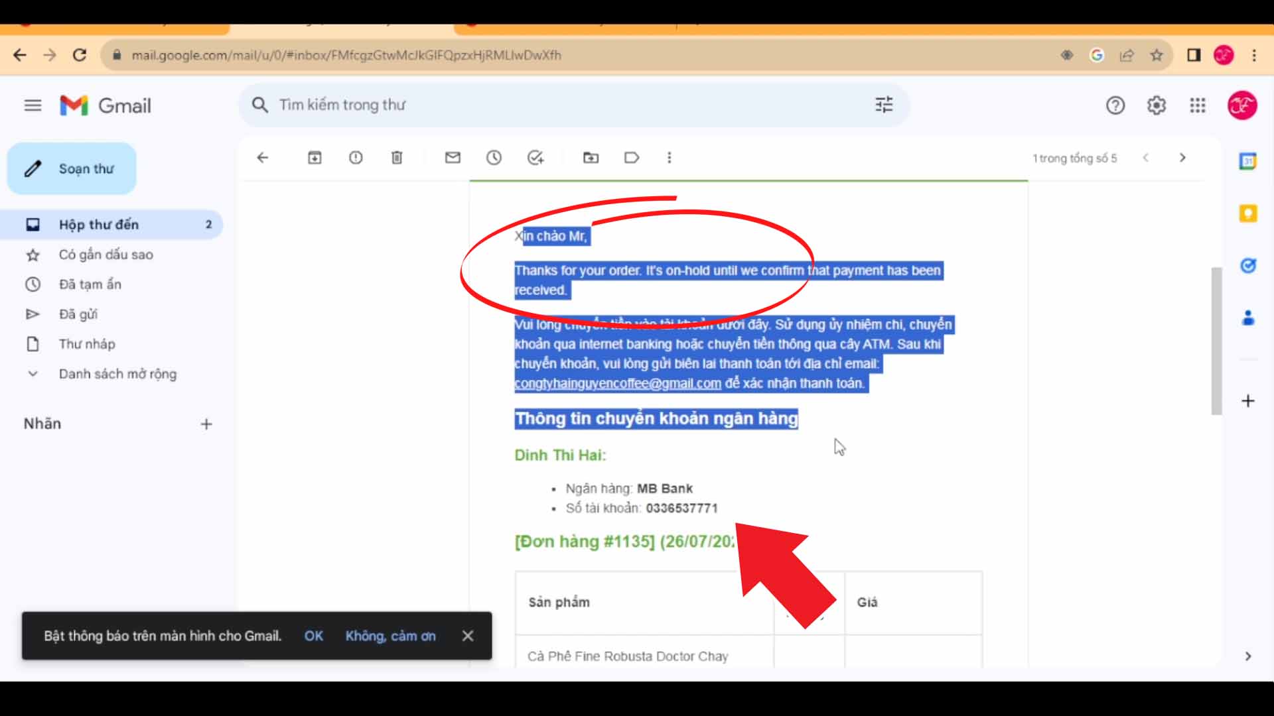Image resolution: width=1274 pixels, height=716 pixels.
Task: Open the labels icon in the toolbar
Action: click(632, 158)
